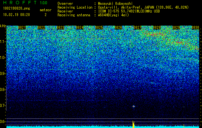This screenshot has height=128, width=202.
Task: Click the 0823 time marker
Action: (60, 28)
